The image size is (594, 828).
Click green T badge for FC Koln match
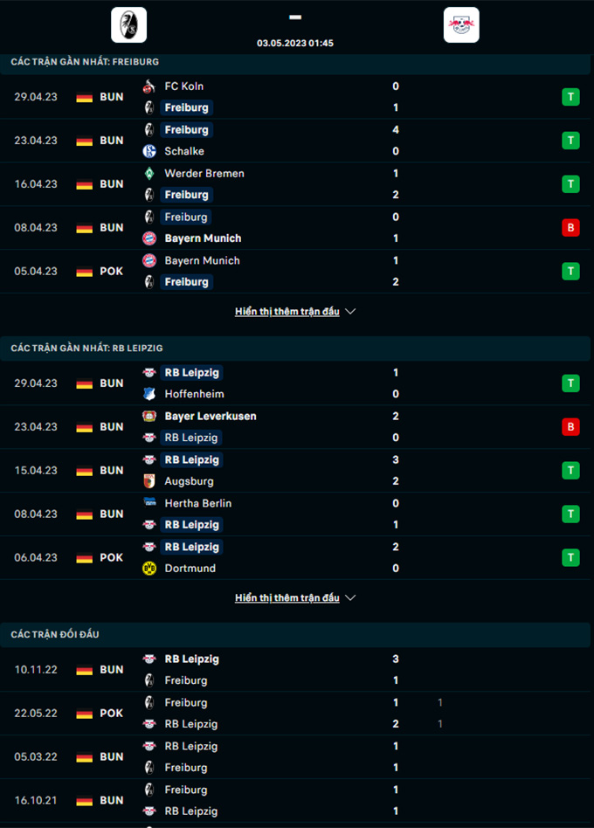(x=570, y=97)
